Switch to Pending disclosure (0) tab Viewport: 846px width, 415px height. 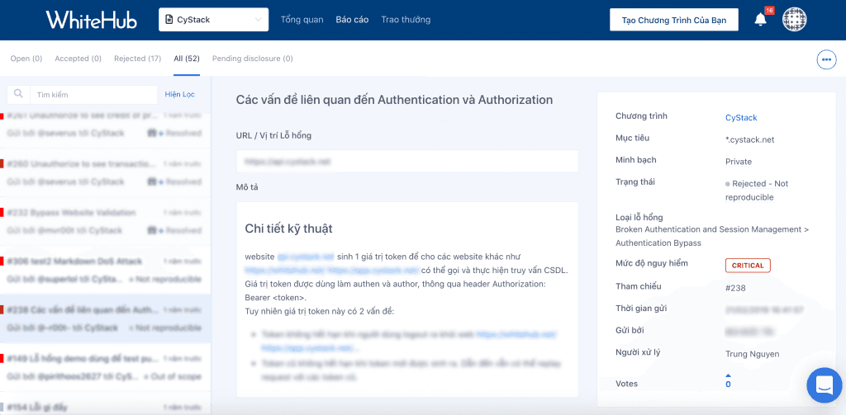253,59
